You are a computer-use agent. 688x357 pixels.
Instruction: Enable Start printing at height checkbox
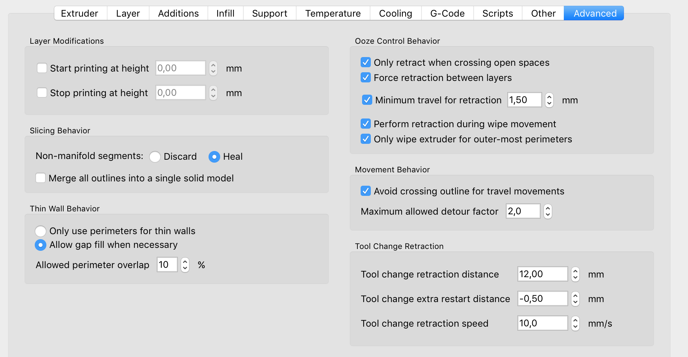[42, 68]
